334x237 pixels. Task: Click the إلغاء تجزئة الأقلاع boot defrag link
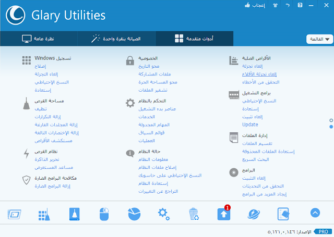point(259,74)
